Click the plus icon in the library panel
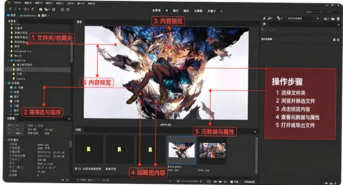The width and height of the screenshot is (343, 185). coord(334,39)
